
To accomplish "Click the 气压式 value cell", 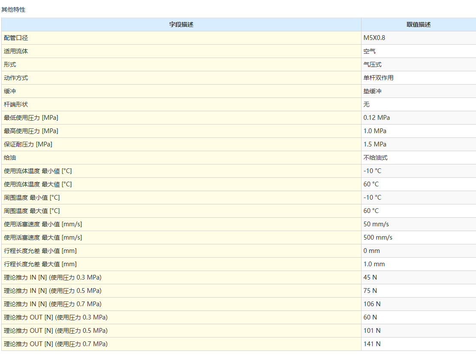I will point(372,64).
